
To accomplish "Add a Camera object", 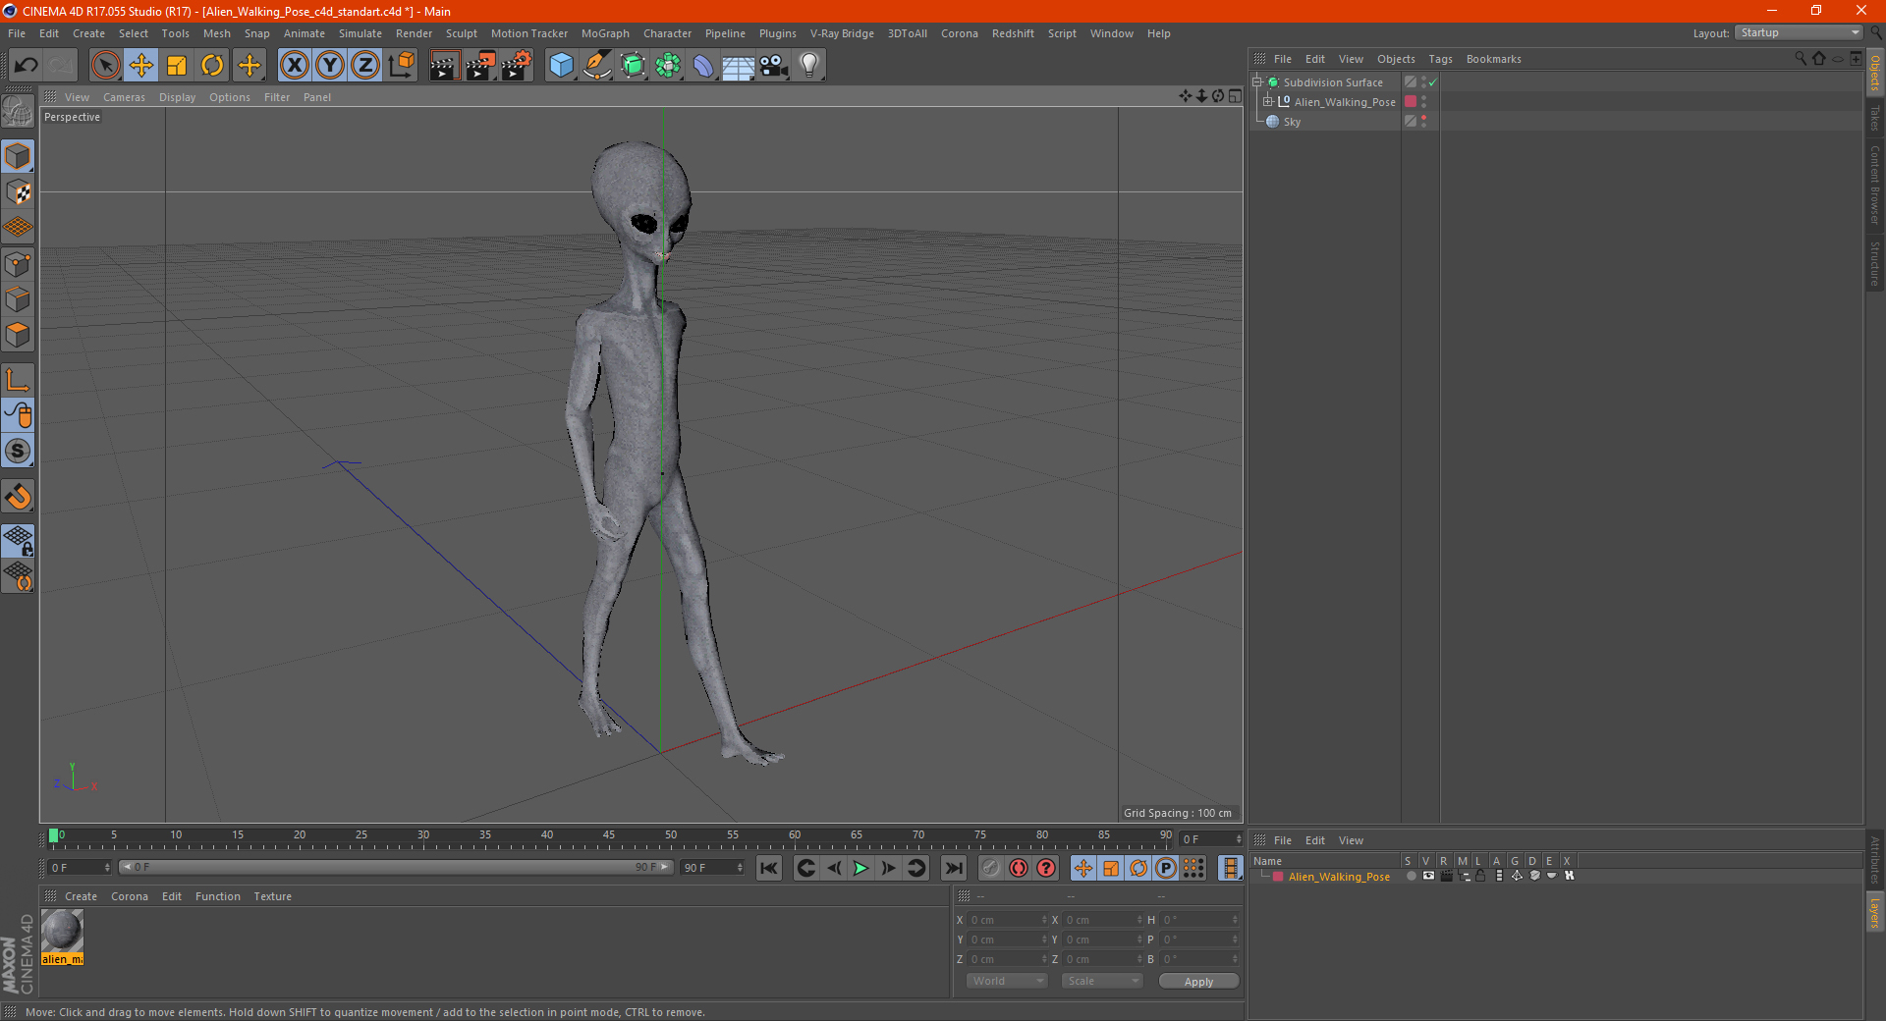I will [x=774, y=66].
